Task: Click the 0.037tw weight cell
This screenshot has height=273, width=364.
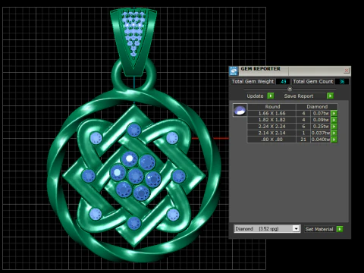Action: pos(321,133)
